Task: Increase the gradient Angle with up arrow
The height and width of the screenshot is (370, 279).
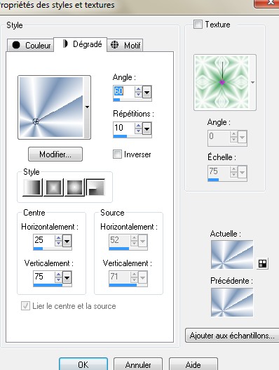Action: [x=138, y=89]
